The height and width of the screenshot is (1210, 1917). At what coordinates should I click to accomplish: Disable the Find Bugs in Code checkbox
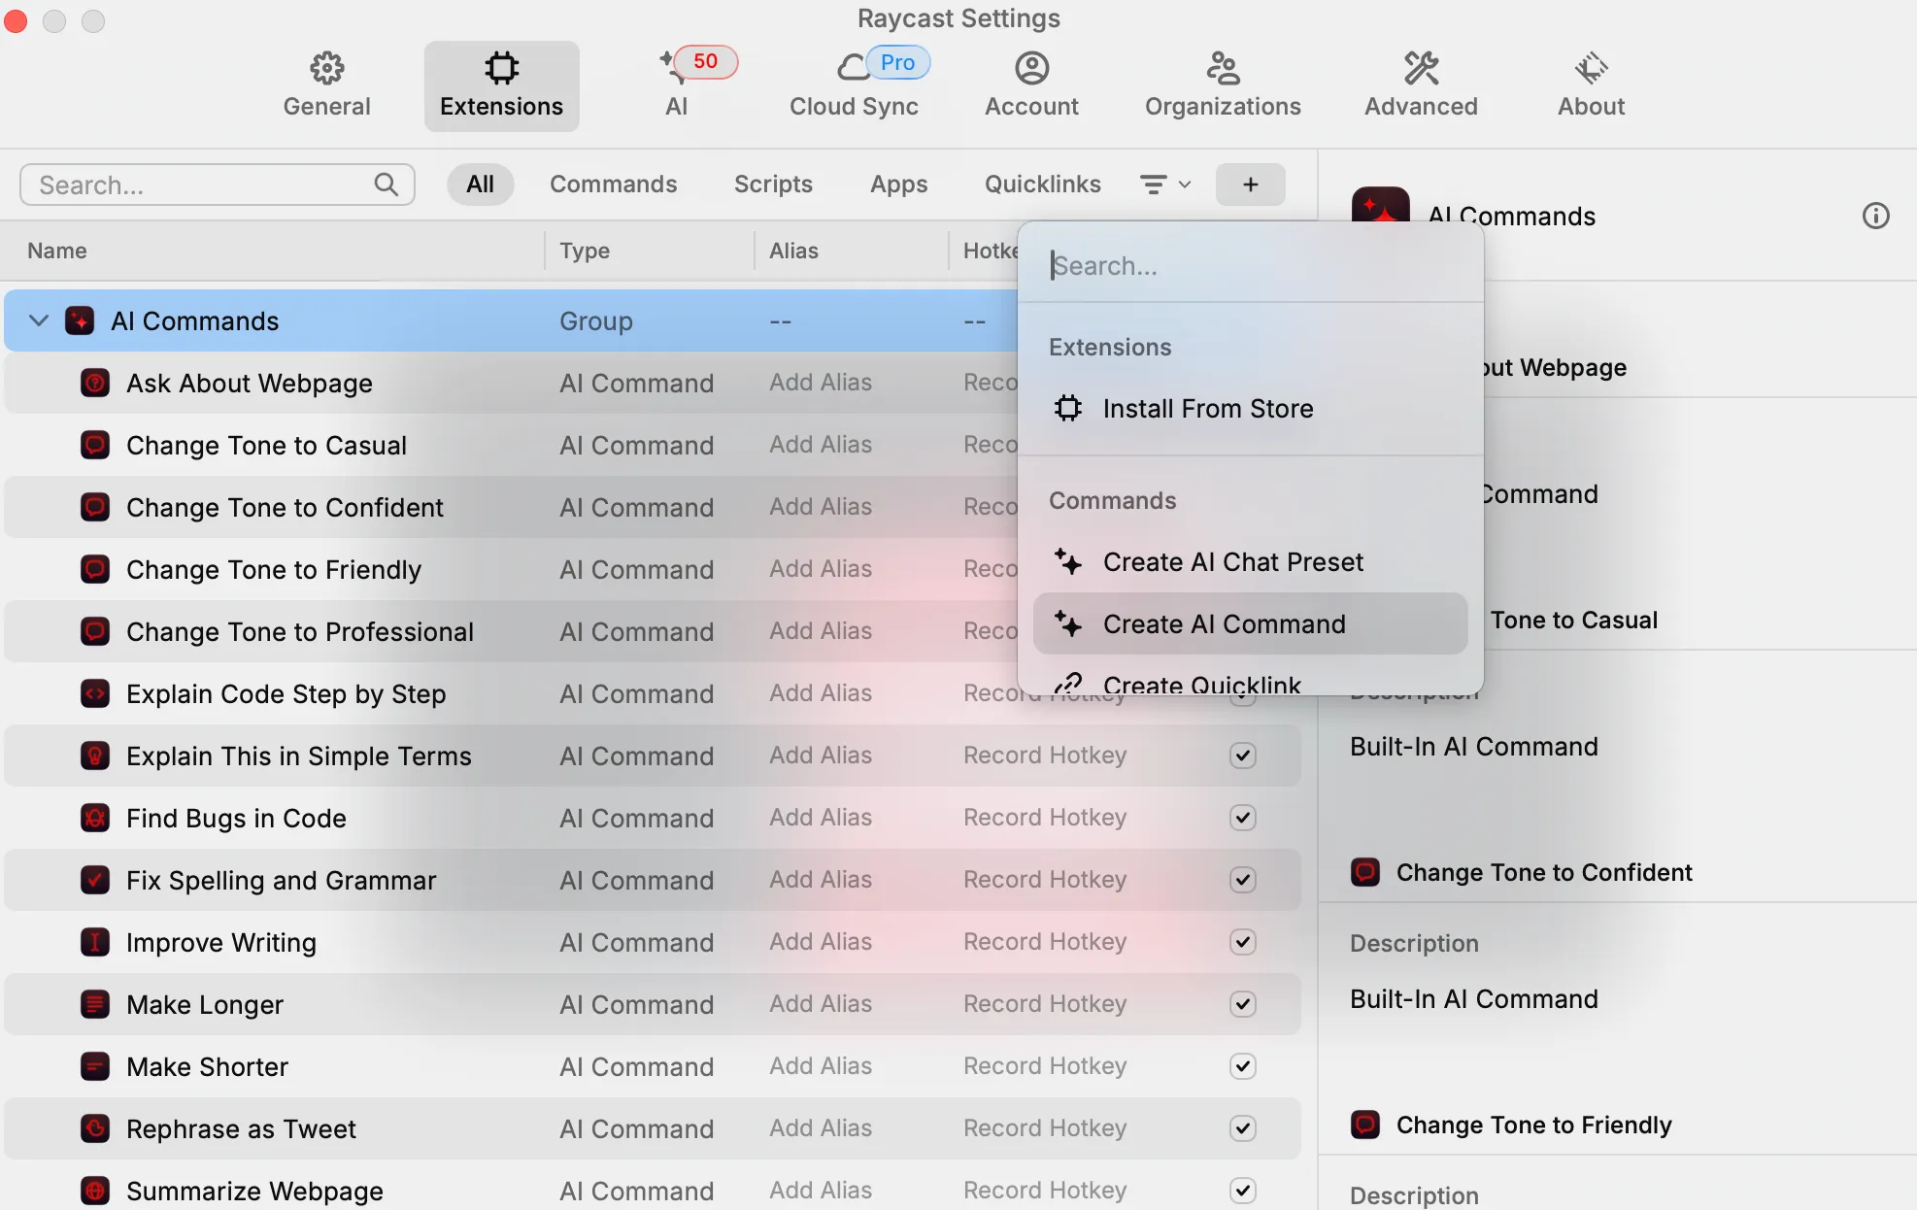(1243, 818)
